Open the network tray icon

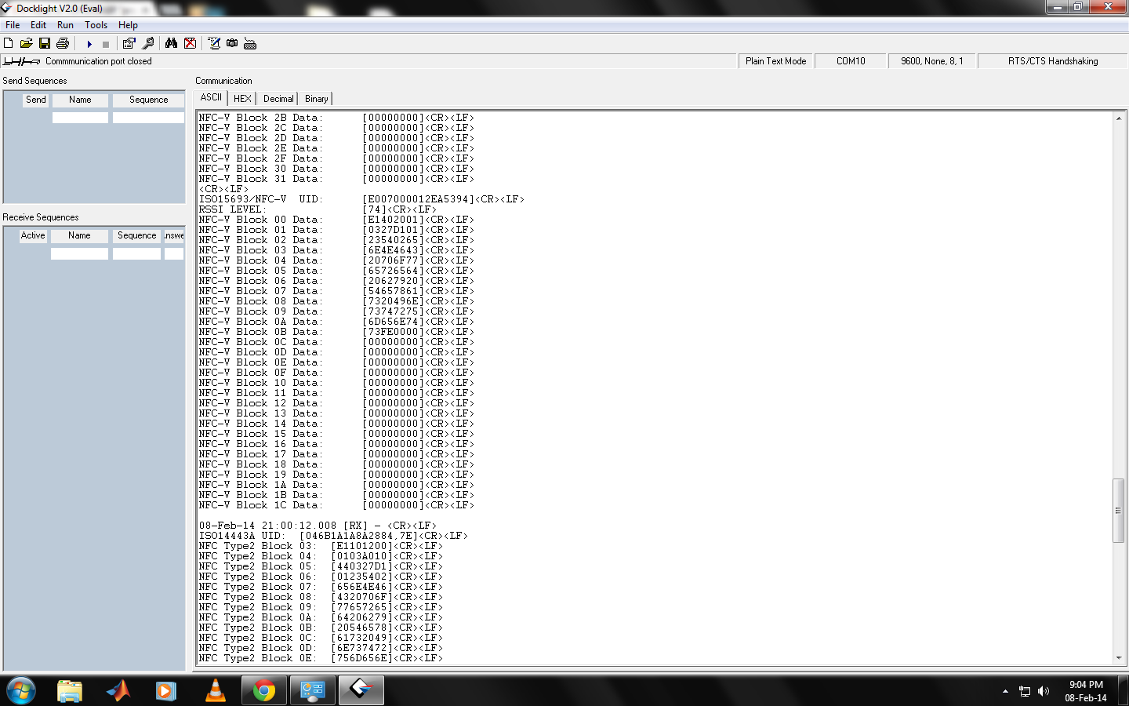1024,691
